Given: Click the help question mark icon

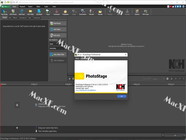Looking at the screenshot, I should coord(184,7).
